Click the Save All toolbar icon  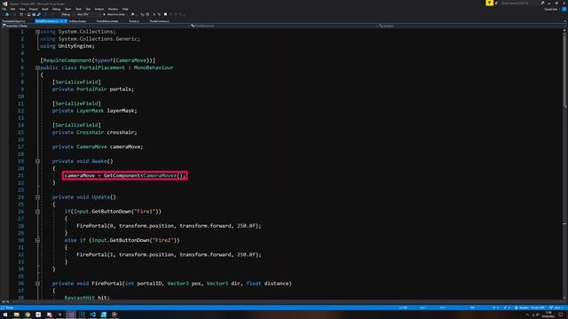point(39,14)
